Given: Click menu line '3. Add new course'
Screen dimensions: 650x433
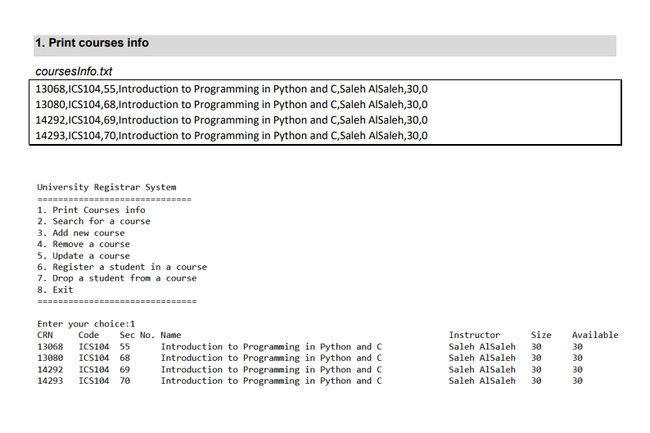Looking at the screenshot, I should [81, 232].
